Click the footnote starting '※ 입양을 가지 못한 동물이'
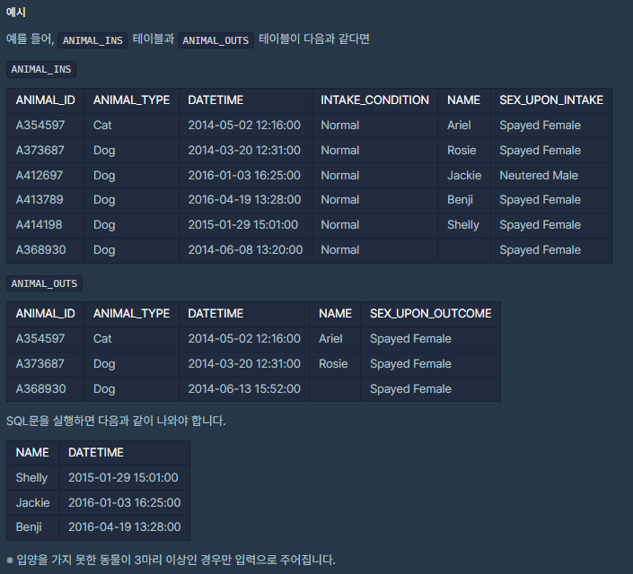This screenshot has height=574, width=633. point(171,560)
